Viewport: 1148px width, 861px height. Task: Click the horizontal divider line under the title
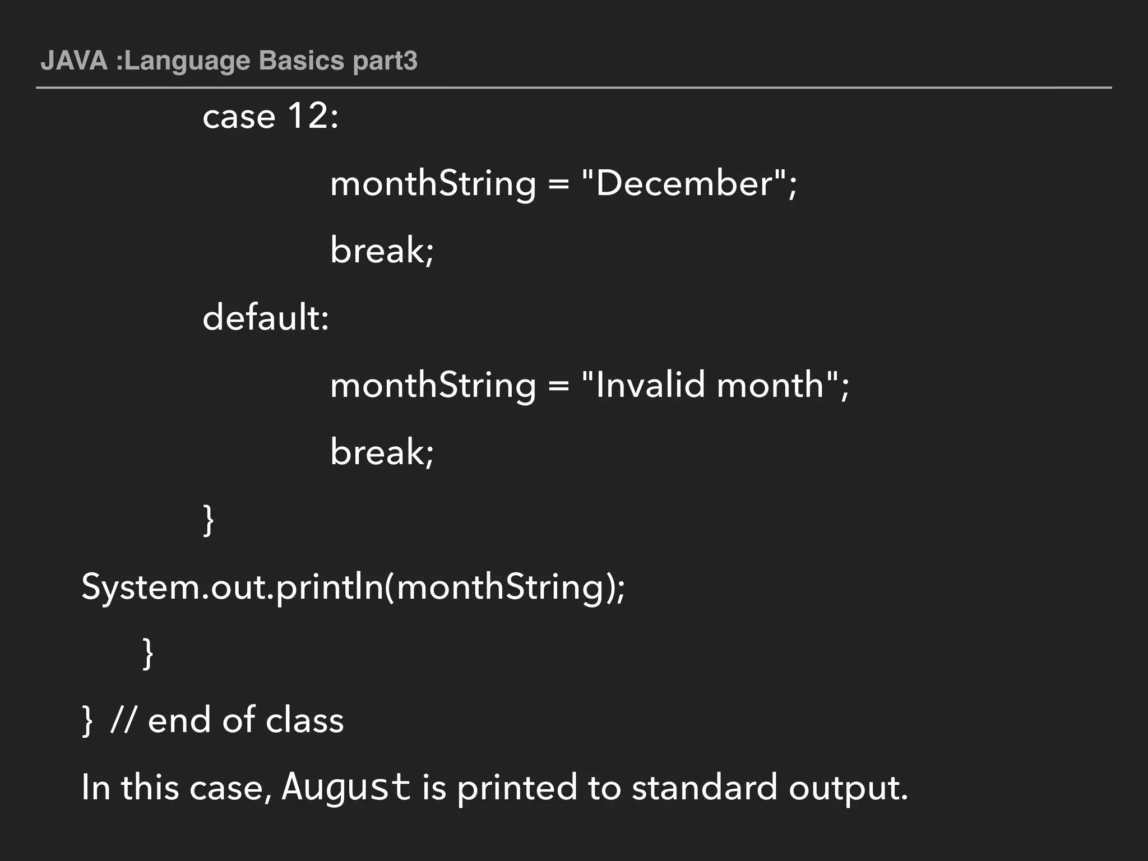pyautogui.click(x=574, y=88)
